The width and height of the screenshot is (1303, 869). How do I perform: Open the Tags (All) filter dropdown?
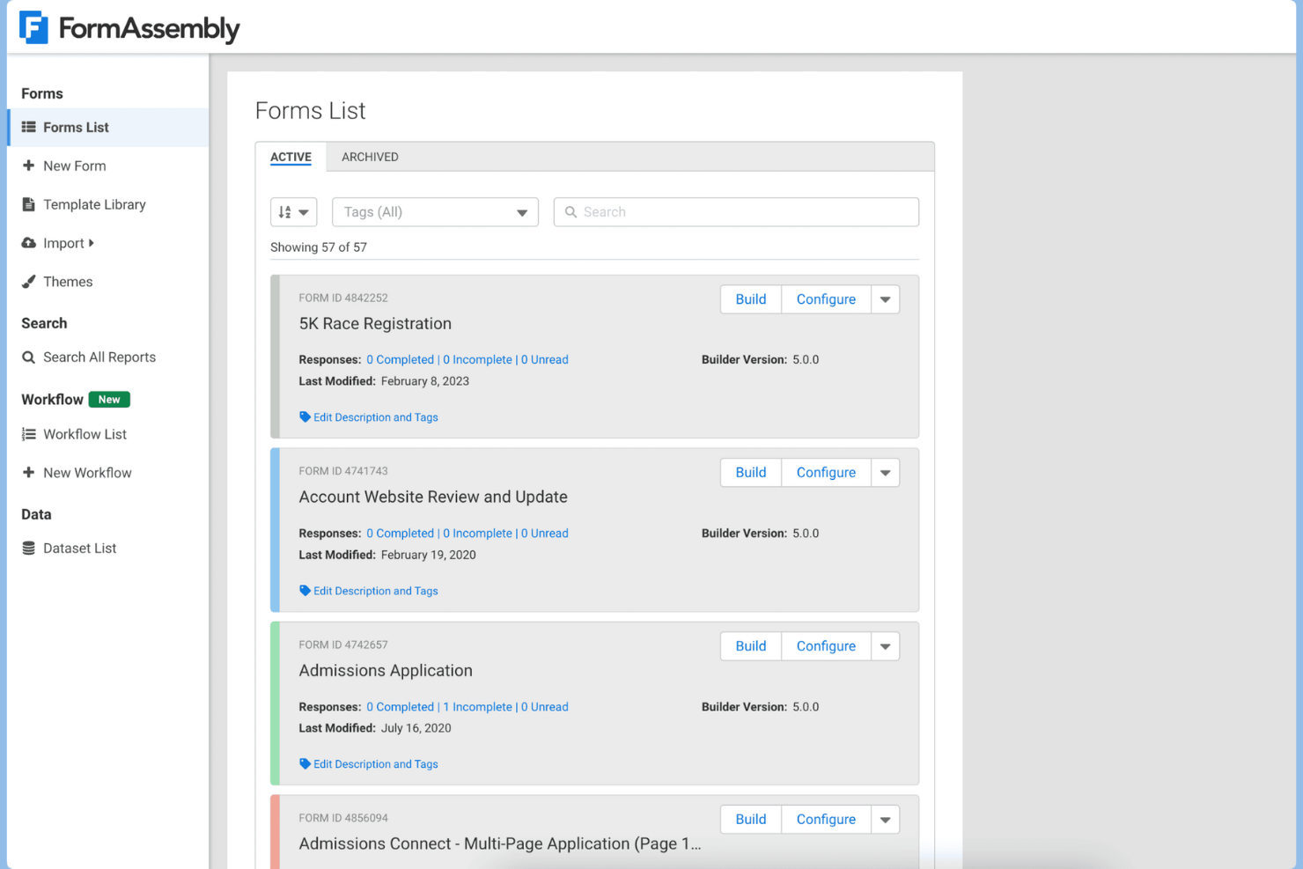point(435,211)
